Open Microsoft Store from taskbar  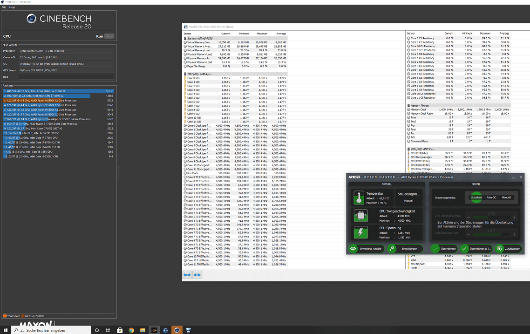[x=120, y=330]
